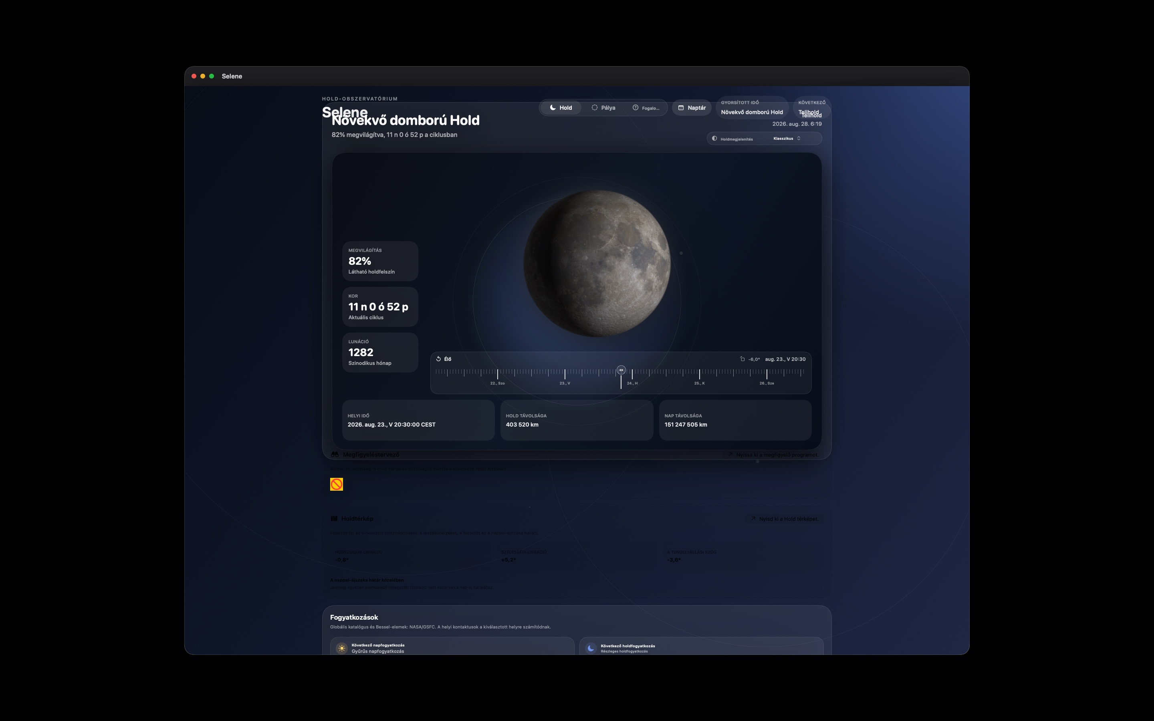
Task: Click the rotation icon beside -6,0°
Action: coord(742,359)
